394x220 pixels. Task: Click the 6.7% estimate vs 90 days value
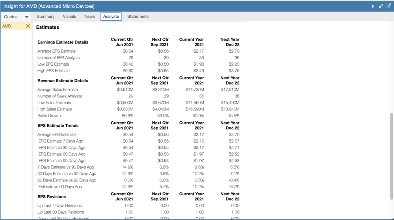[x=235, y=187]
